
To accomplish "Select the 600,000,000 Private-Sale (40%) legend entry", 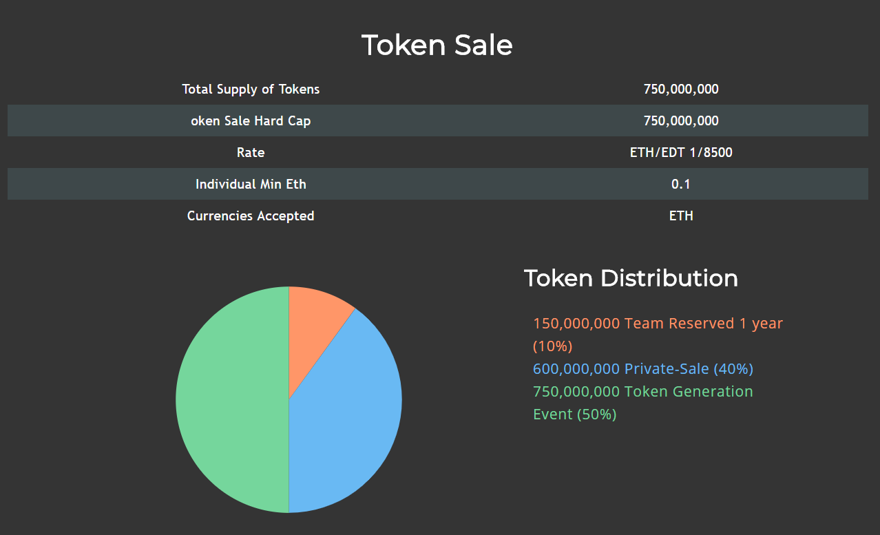I will 643,369.
